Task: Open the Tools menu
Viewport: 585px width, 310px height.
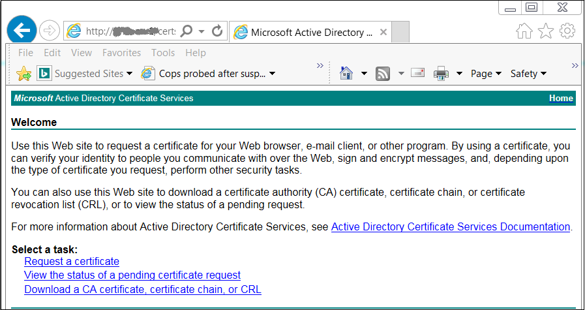Action: click(x=163, y=53)
